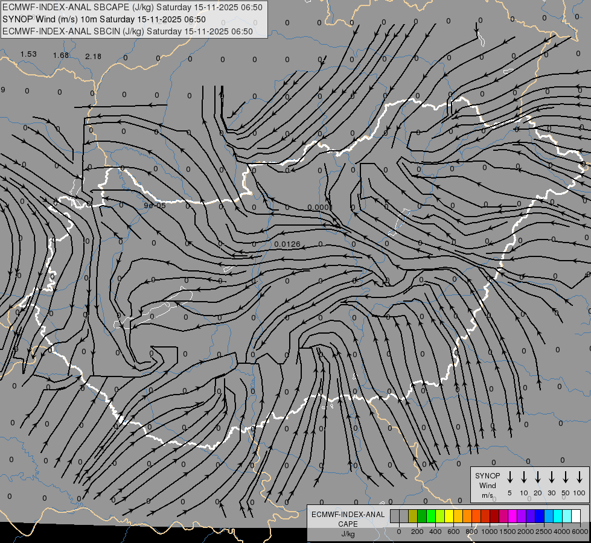
Task: Click the 200 tick label in CAPE legend
Action: click(417, 532)
